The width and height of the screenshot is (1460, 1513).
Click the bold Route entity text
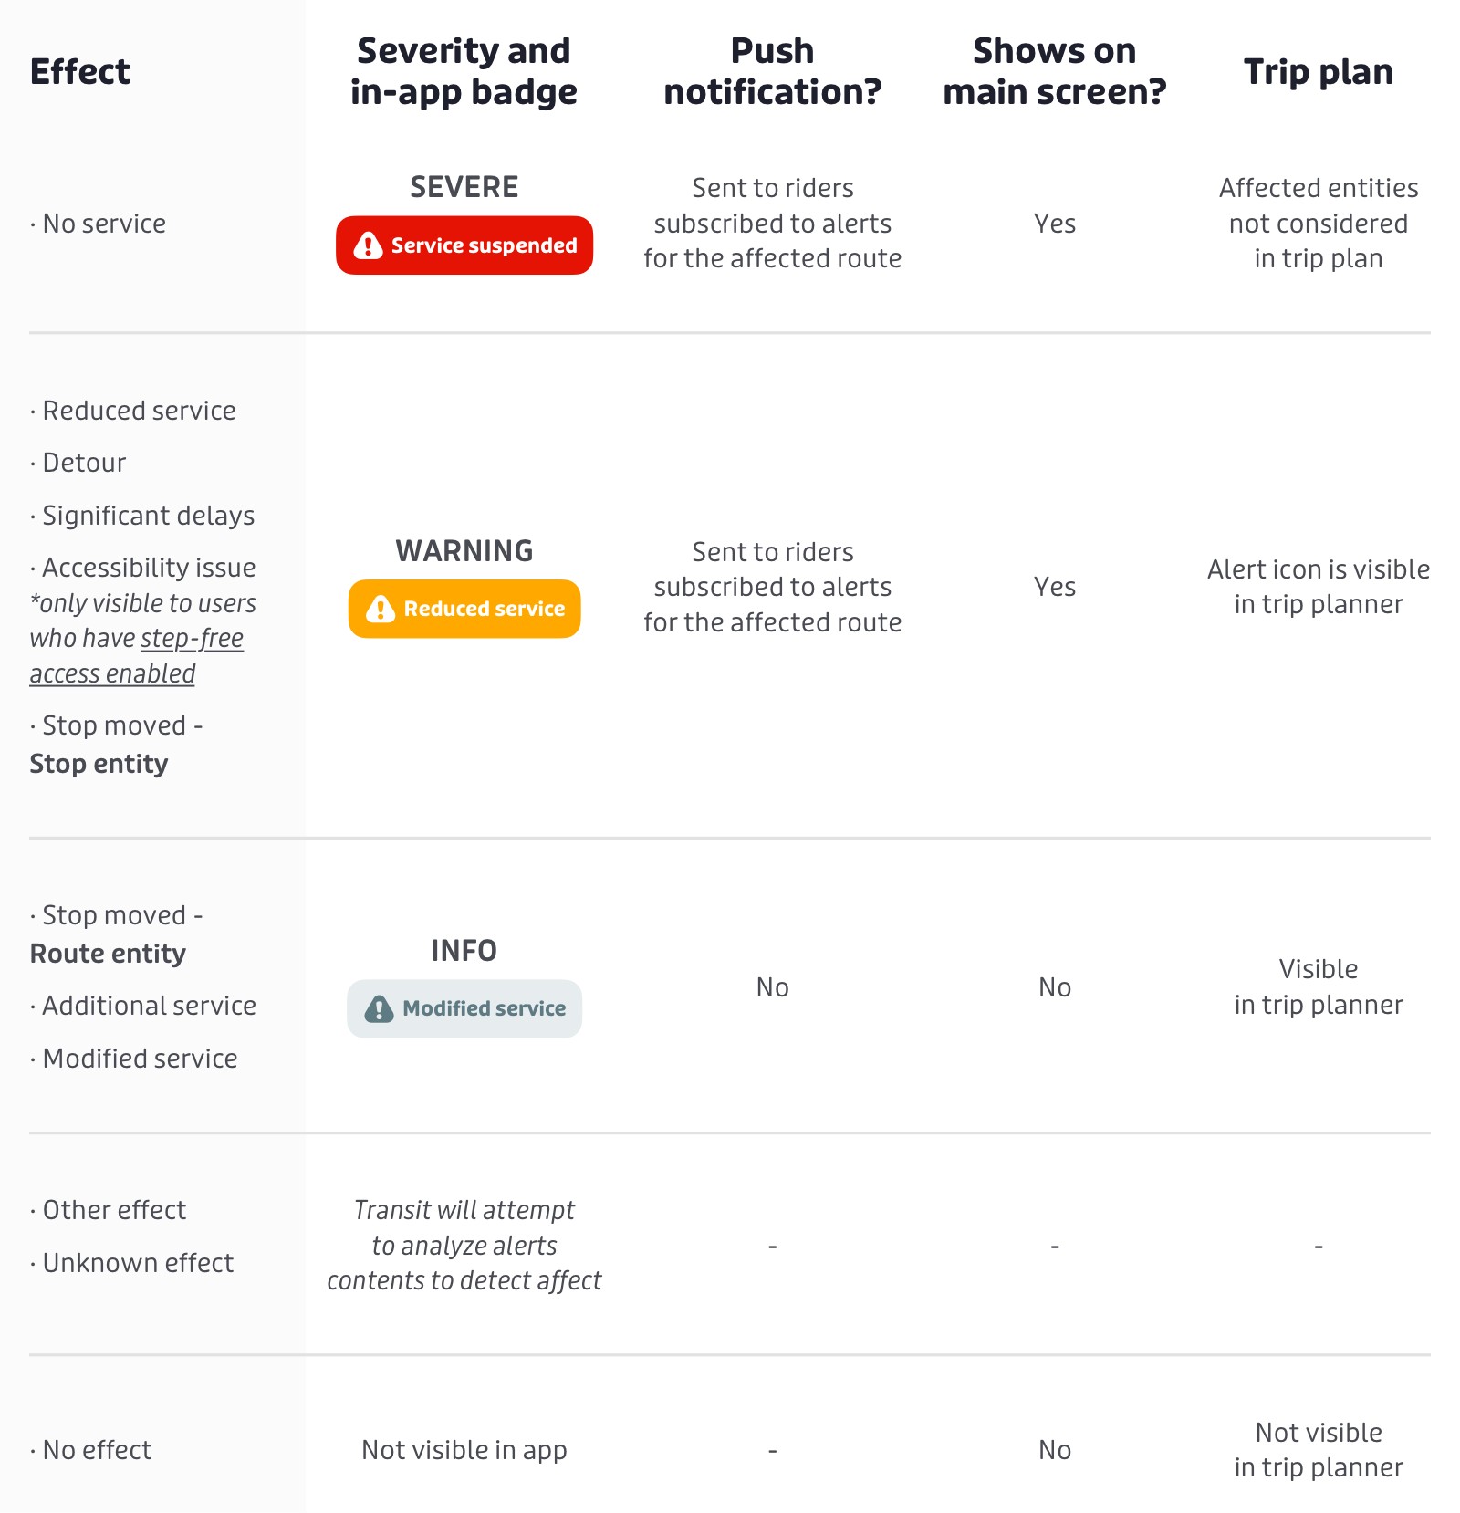[x=108, y=954]
